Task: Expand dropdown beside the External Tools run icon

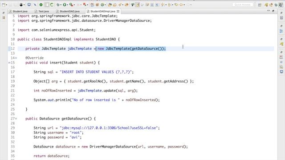Action: [x=74, y=5]
